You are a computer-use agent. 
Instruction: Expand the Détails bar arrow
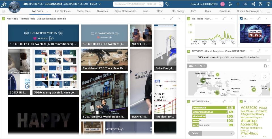click(232, 133)
